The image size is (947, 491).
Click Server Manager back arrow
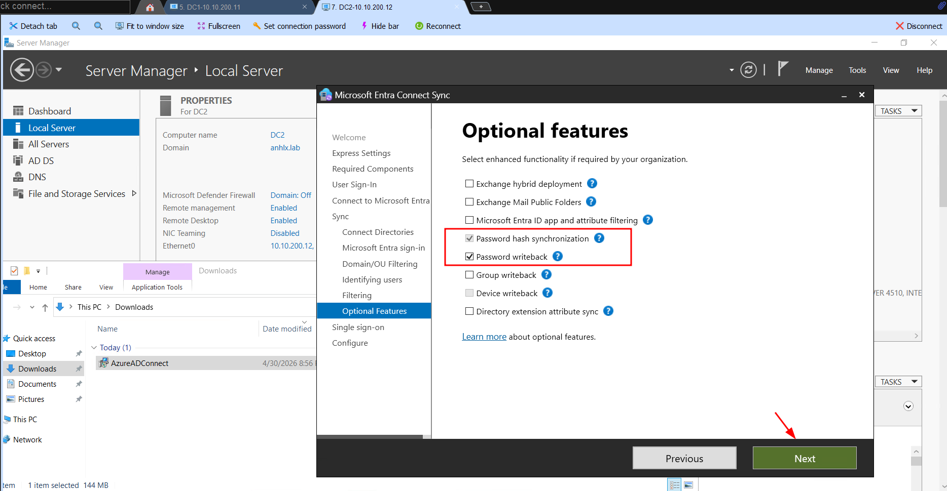pyautogui.click(x=22, y=70)
